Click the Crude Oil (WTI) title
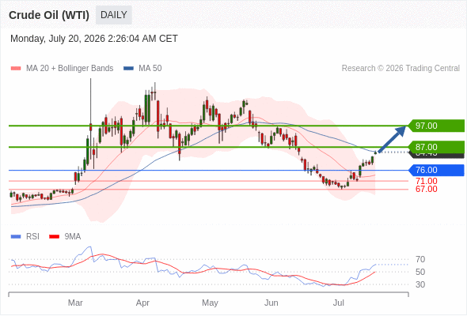467x316 pixels. [49, 15]
